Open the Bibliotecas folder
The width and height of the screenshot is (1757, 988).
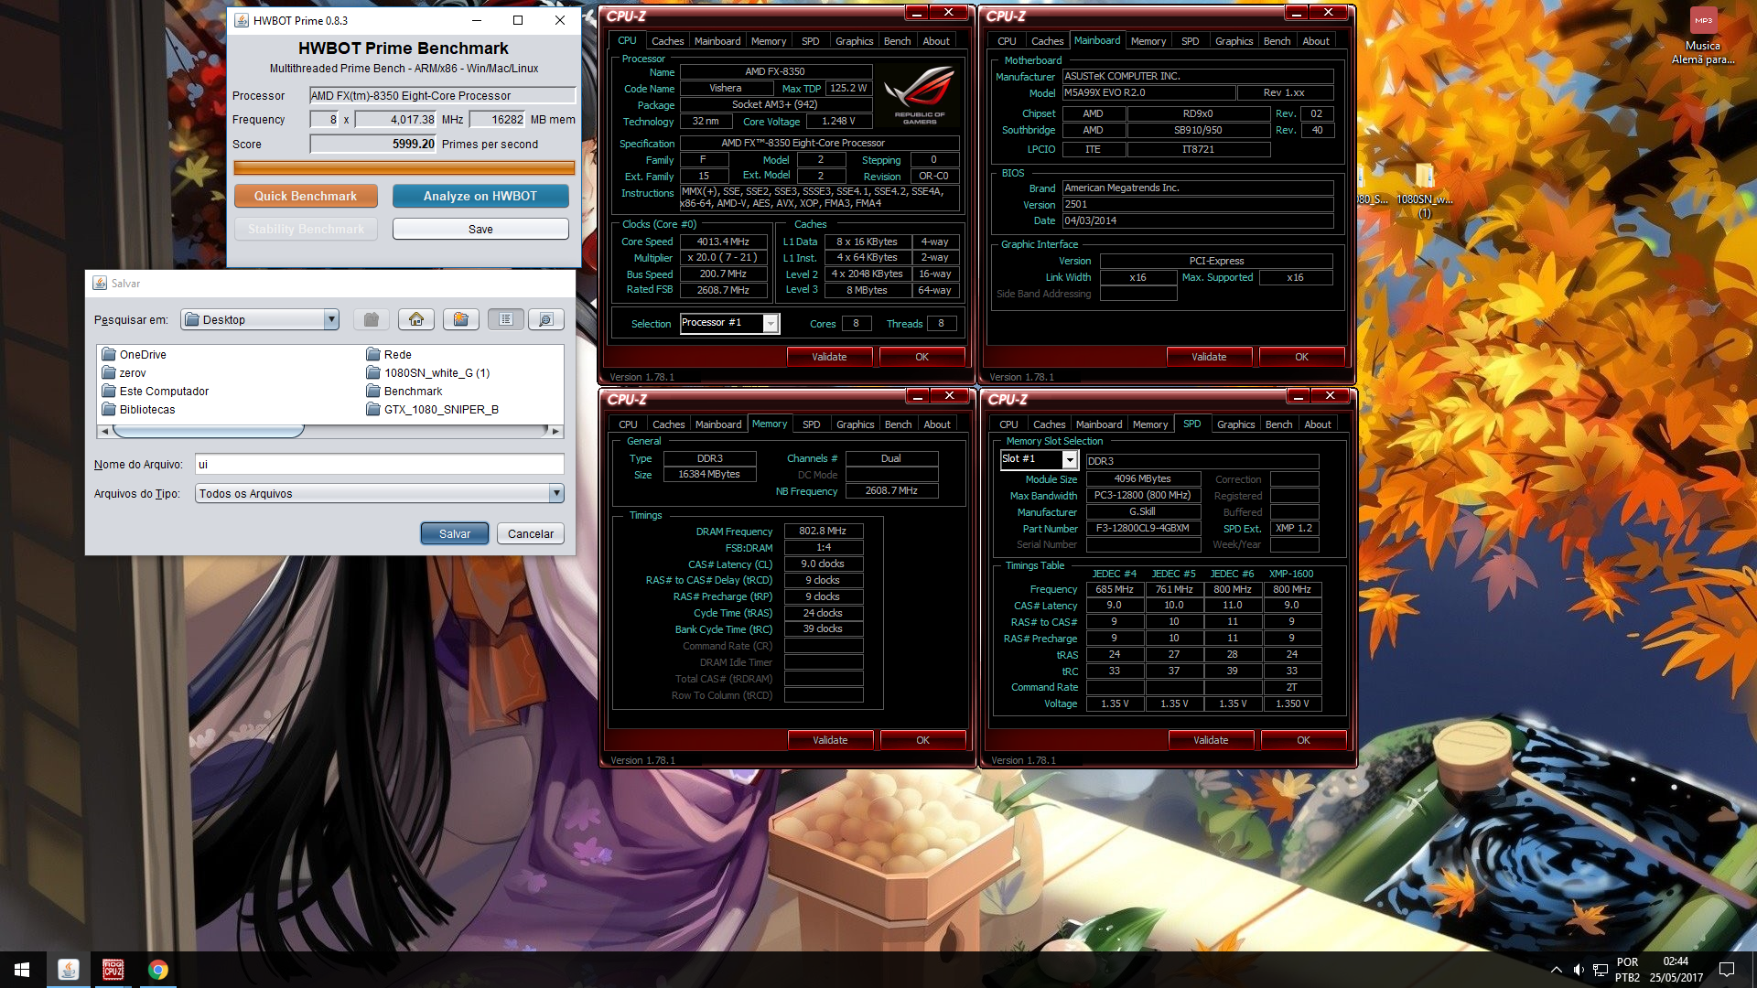click(x=138, y=410)
